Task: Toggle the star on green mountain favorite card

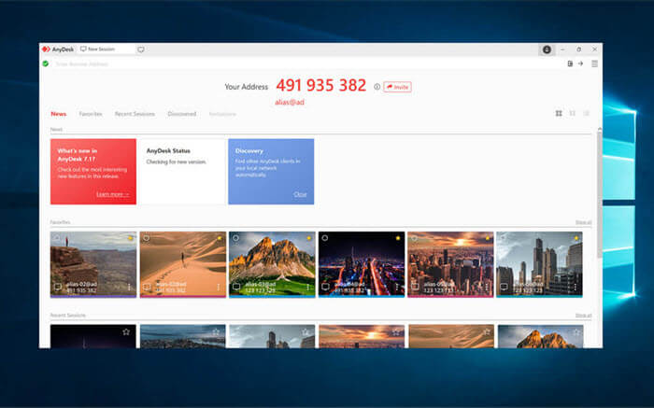Action: pyautogui.click(x=309, y=238)
